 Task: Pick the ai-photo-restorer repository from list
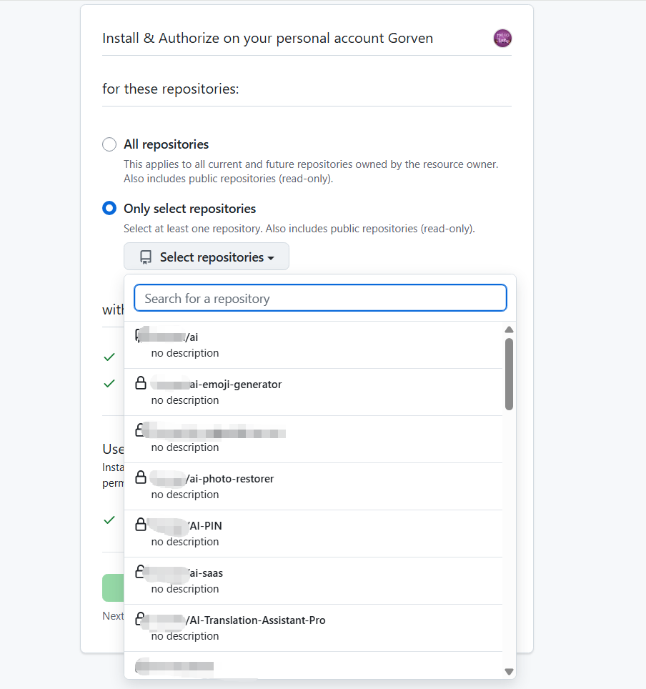coord(230,479)
